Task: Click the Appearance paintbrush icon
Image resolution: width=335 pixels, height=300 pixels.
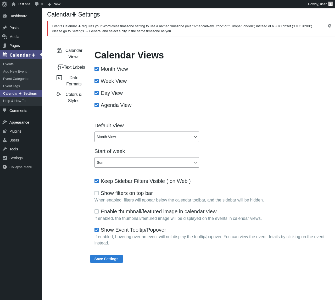Action: click(5, 122)
